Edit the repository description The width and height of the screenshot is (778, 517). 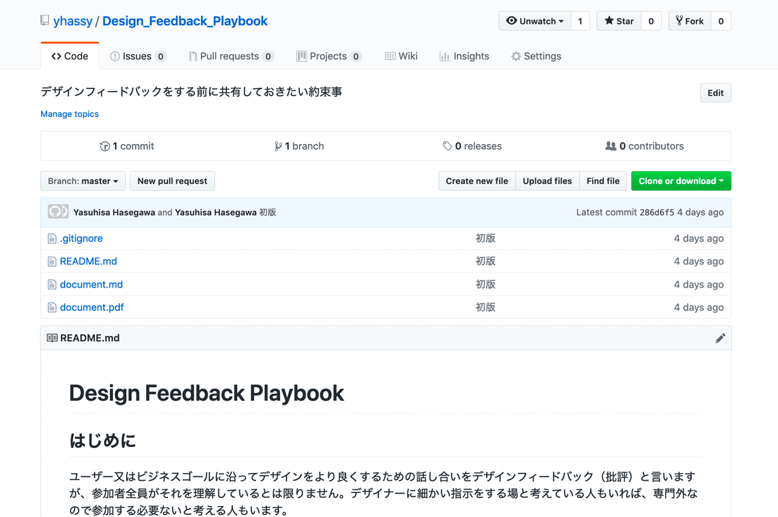click(x=715, y=92)
